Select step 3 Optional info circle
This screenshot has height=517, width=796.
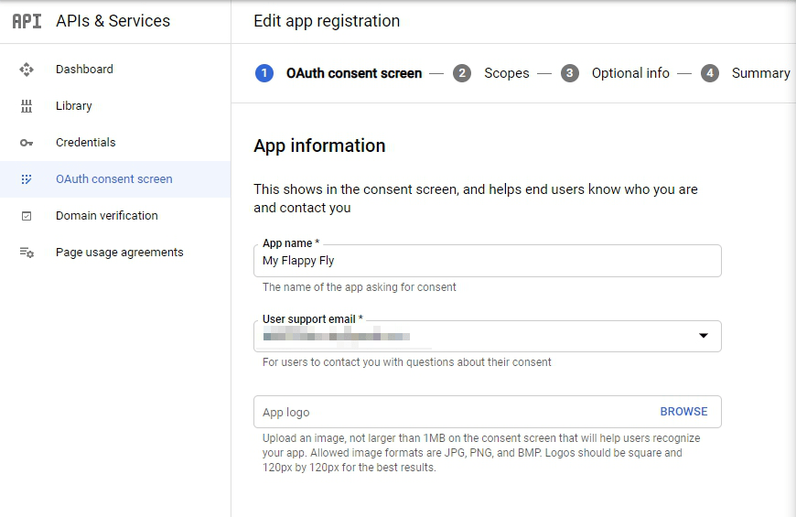pos(570,73)
